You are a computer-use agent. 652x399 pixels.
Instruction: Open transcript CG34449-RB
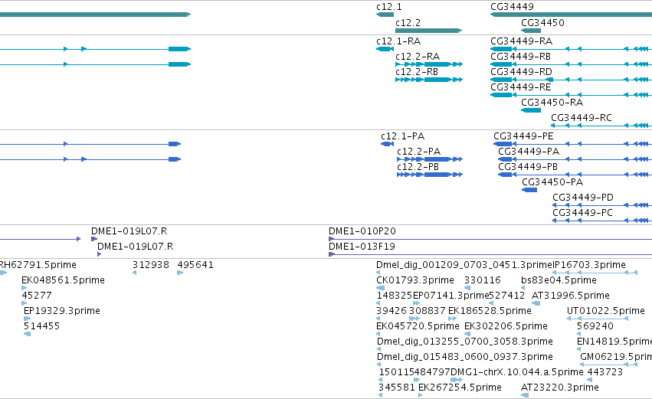(x=571, y=64)
